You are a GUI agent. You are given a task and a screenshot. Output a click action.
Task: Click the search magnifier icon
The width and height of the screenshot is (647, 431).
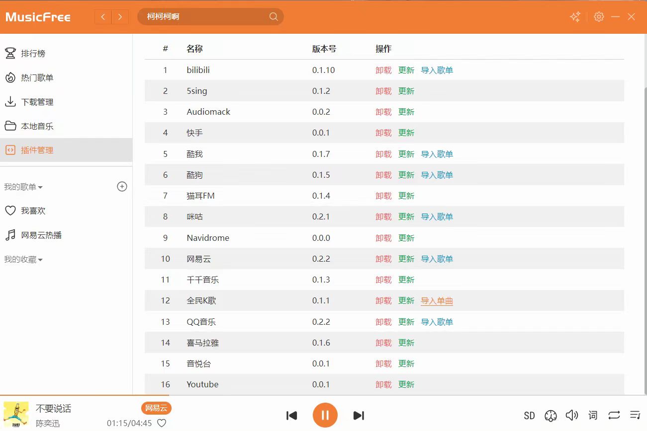point(274,17)
